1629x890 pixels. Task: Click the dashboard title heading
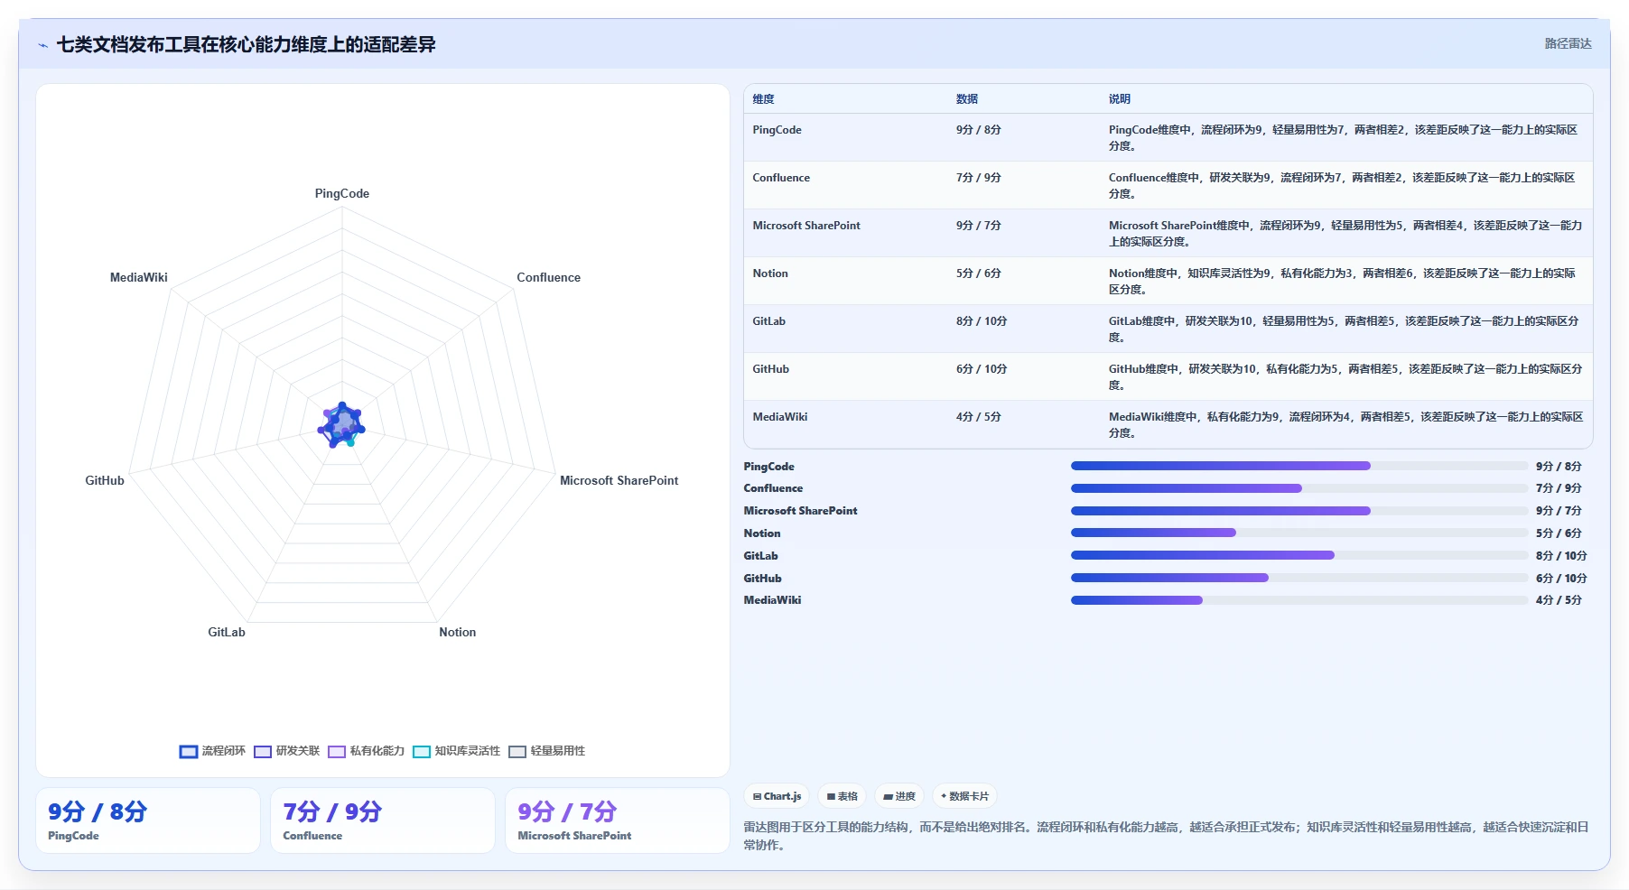click(246, 45)
